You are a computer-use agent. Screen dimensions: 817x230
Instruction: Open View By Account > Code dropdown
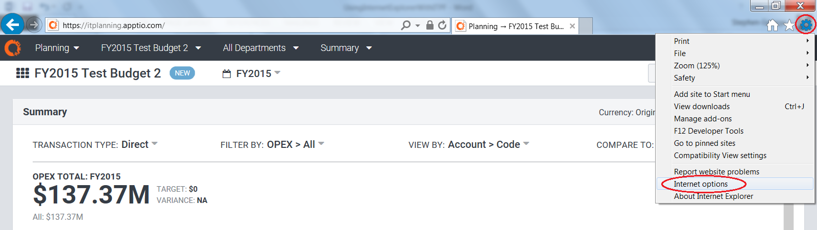click(x=488, y=144)
